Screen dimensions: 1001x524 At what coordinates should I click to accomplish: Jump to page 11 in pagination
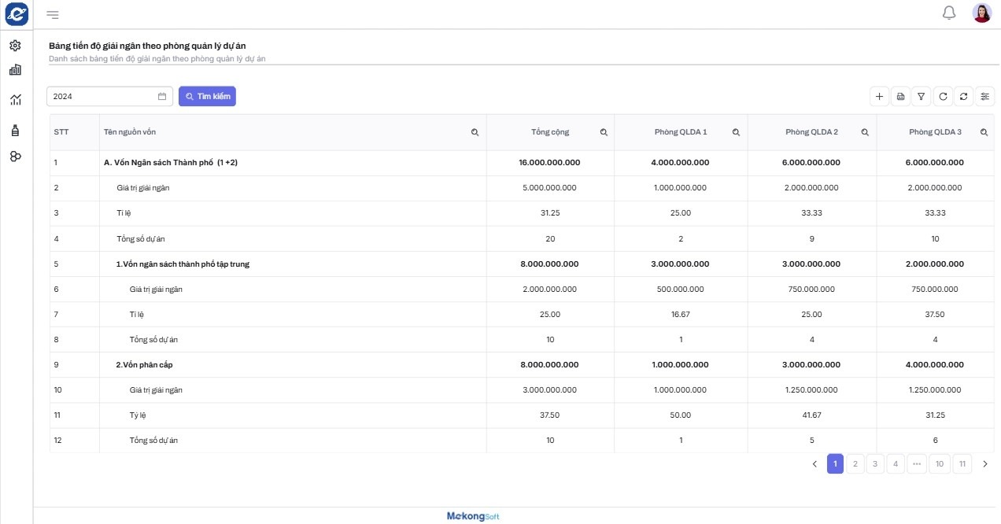[961, 464]
